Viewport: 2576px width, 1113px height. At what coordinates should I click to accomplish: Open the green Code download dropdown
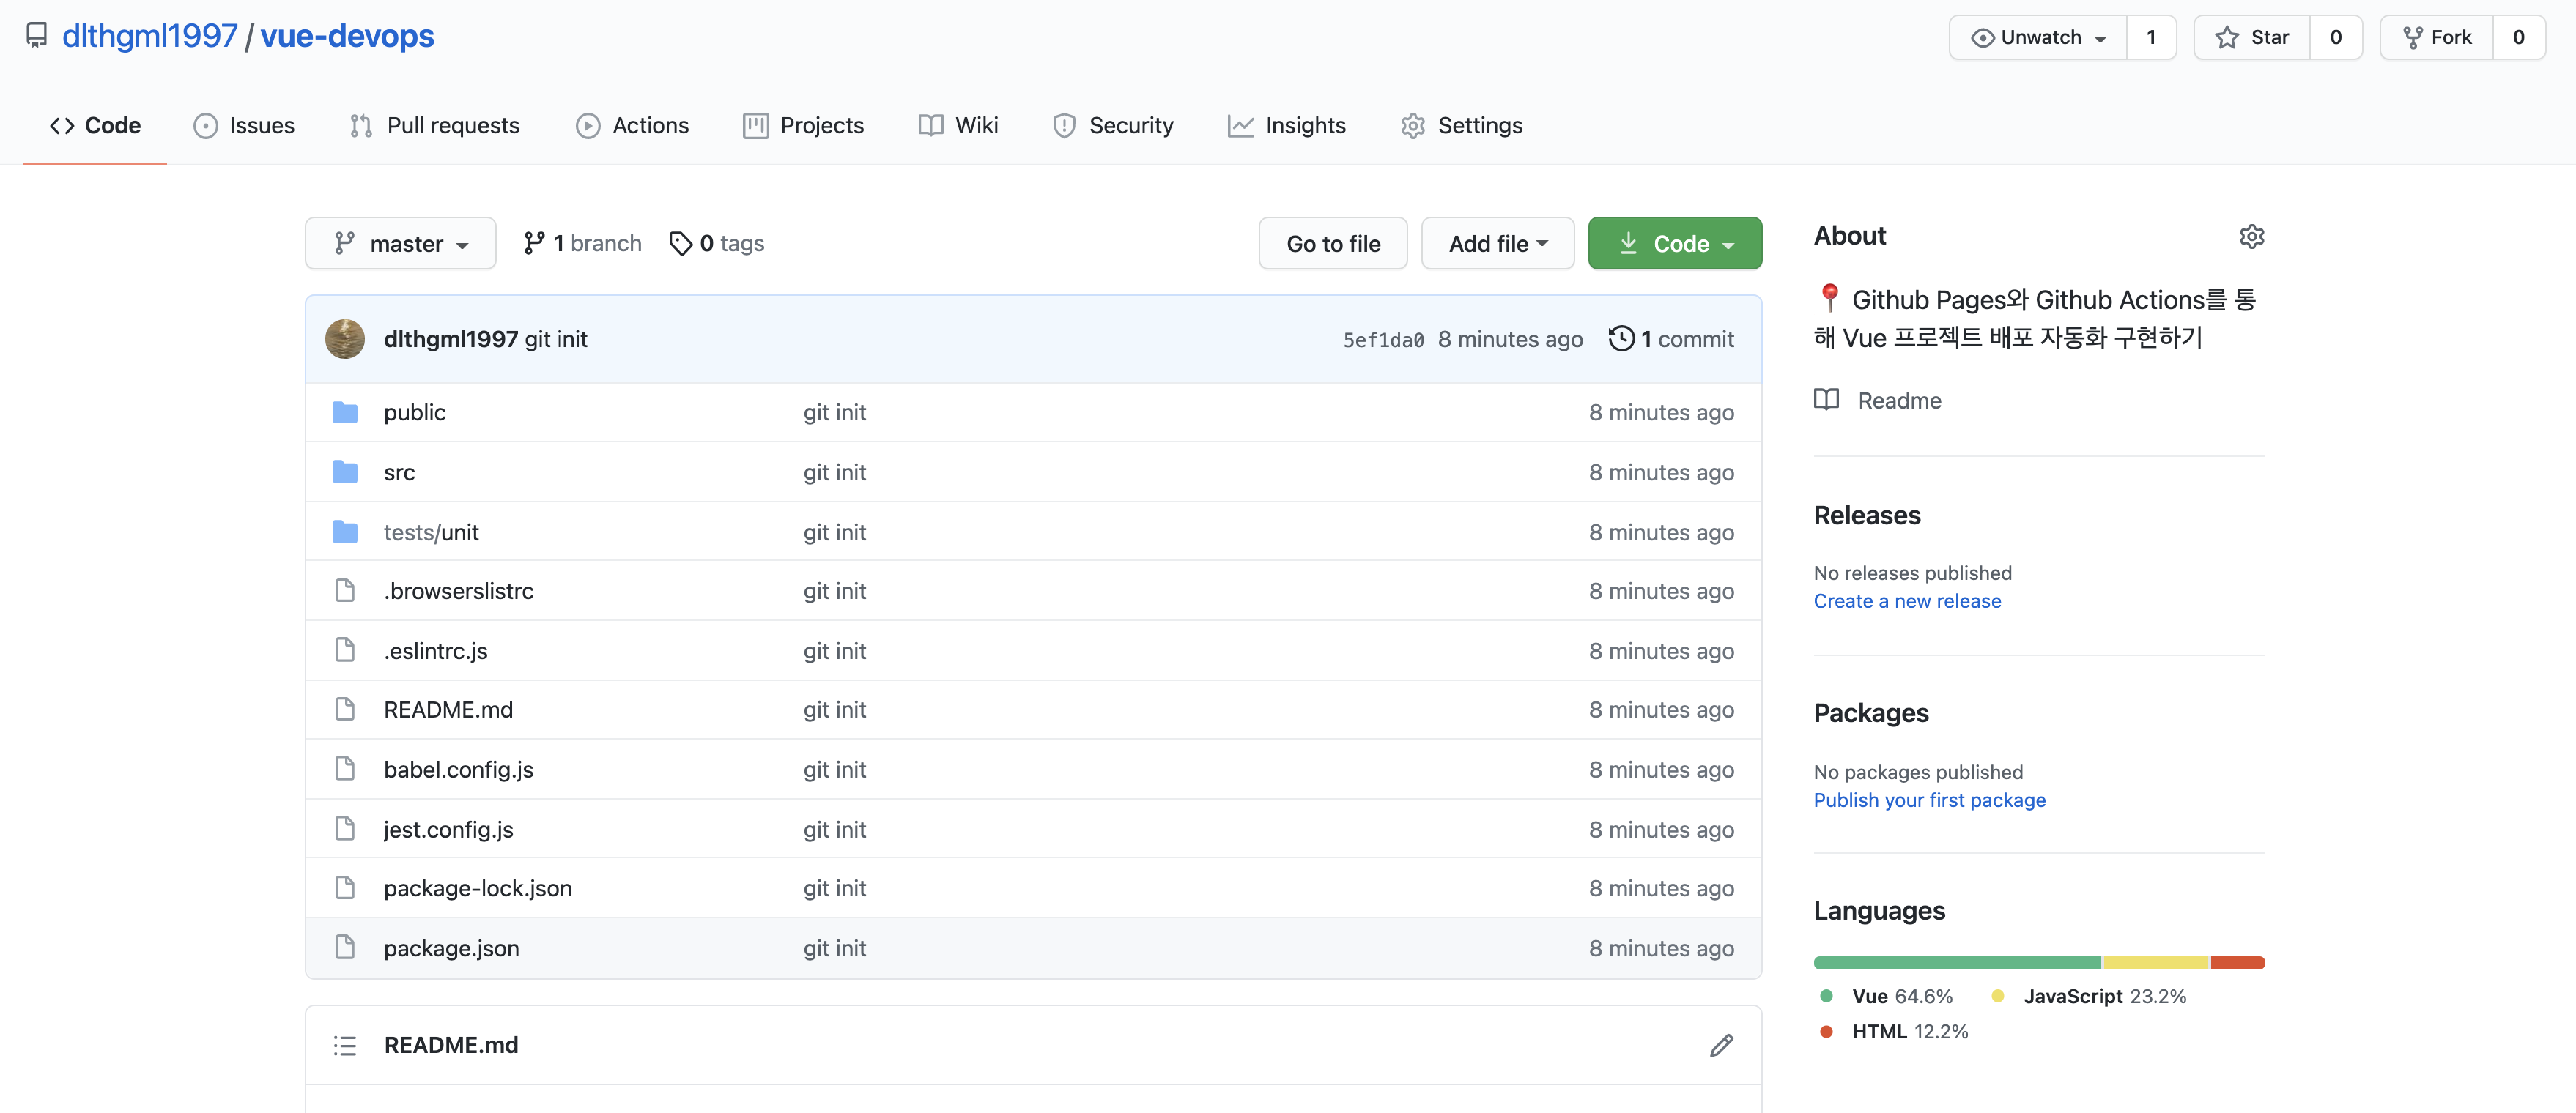pos(1674,243)
